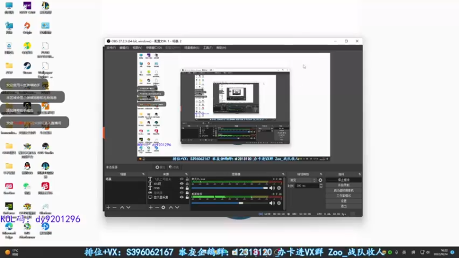Open the 帮助(H) menu
The height and width of the screenshot is (258, 459).
pyautogui.click(x=221, y=48)
